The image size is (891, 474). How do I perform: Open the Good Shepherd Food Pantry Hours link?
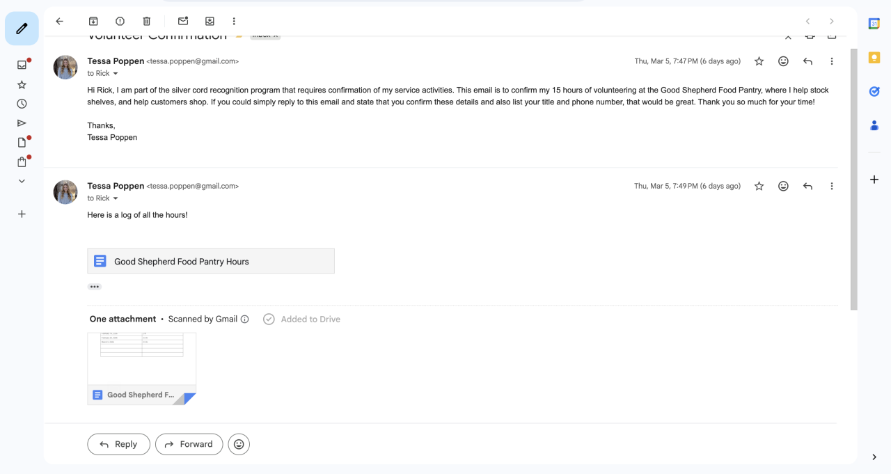coord(210,261)
